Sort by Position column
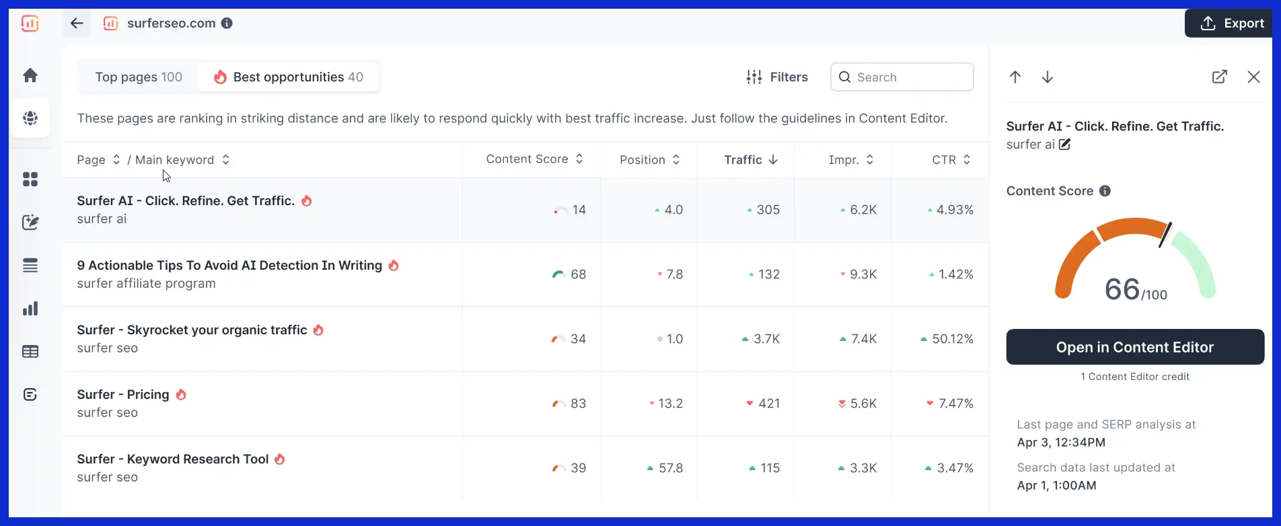Image resolution: width=1281 pixels, height=526 pixels. pyautogui.click(x=649, y=160)
